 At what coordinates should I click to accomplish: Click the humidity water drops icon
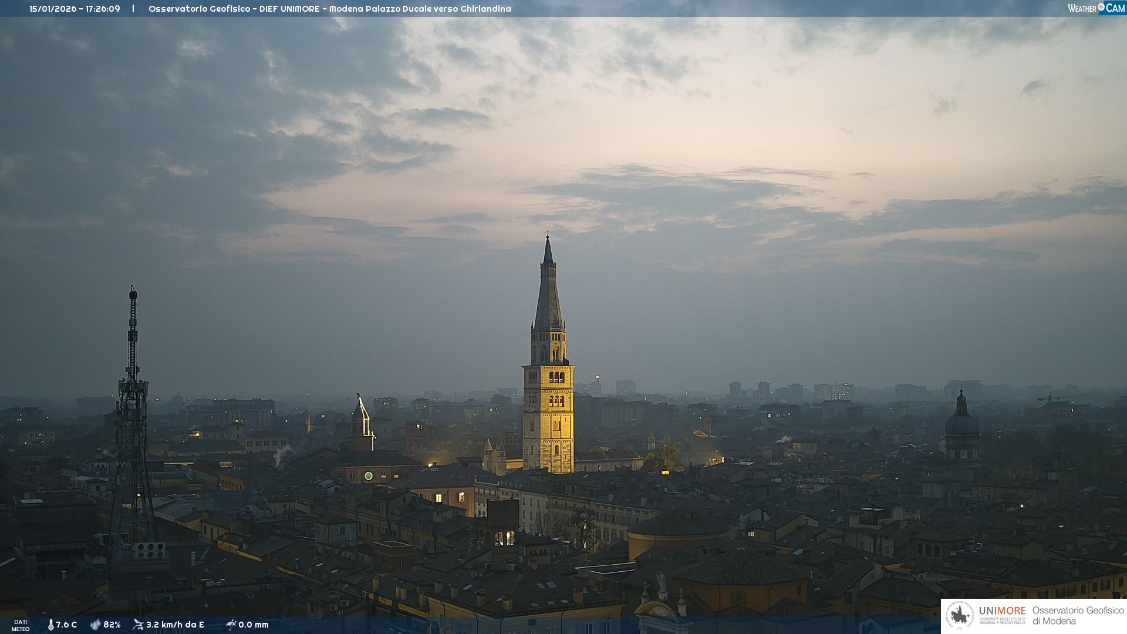click(x=95, y=625)
